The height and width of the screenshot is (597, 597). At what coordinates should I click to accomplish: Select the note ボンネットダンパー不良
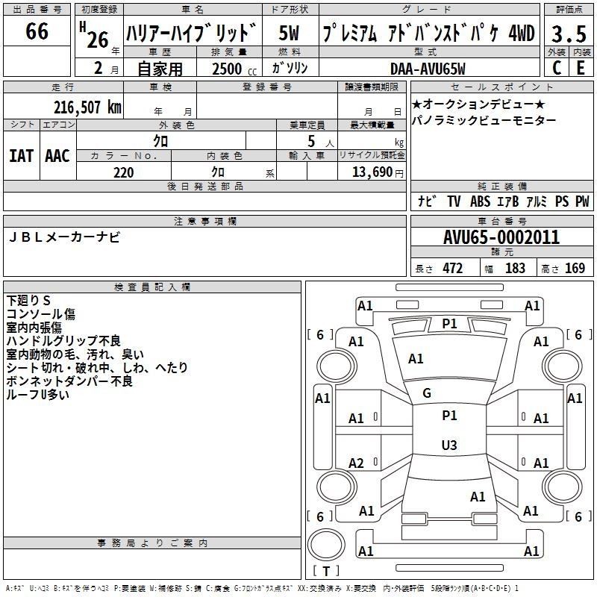point(69,381)
